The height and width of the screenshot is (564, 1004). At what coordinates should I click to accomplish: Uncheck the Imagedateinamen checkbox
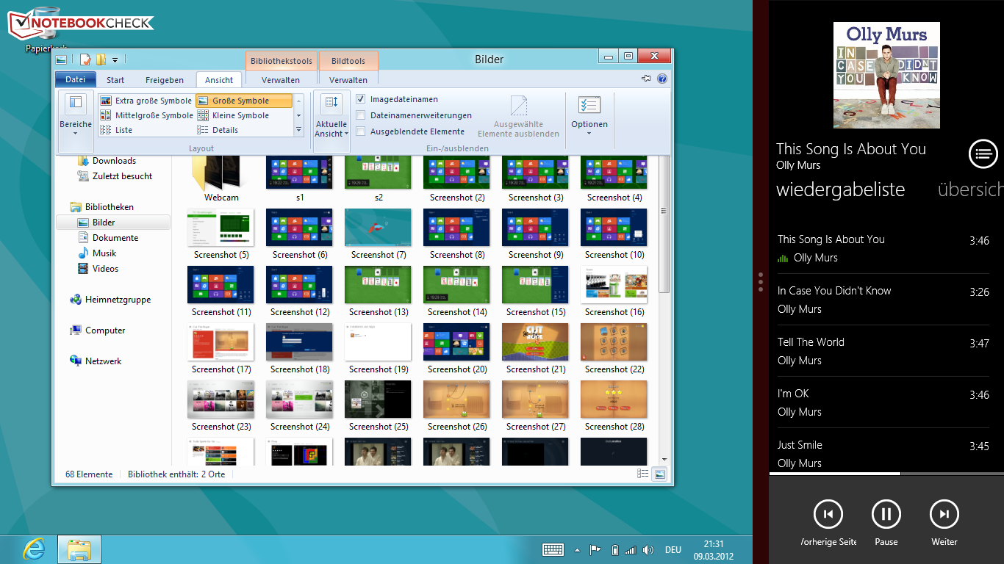pos(361,99)
